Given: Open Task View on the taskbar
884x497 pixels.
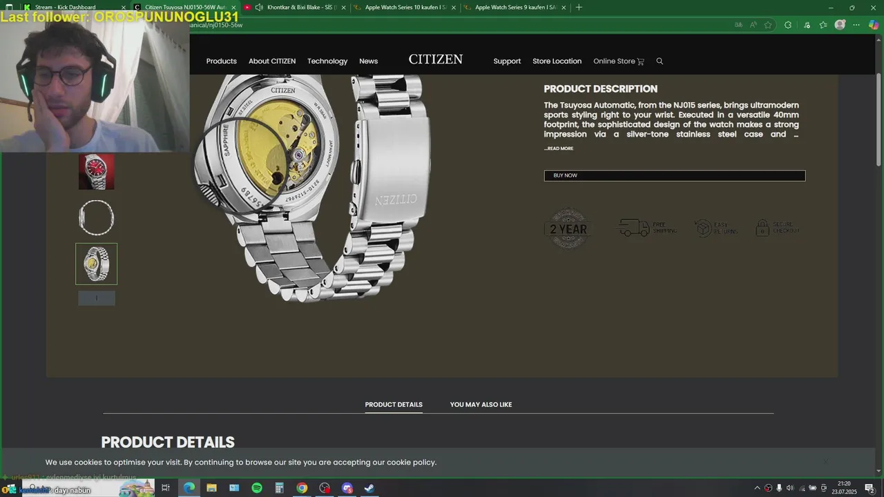Looking at the screenshot, I should [166, 488].
